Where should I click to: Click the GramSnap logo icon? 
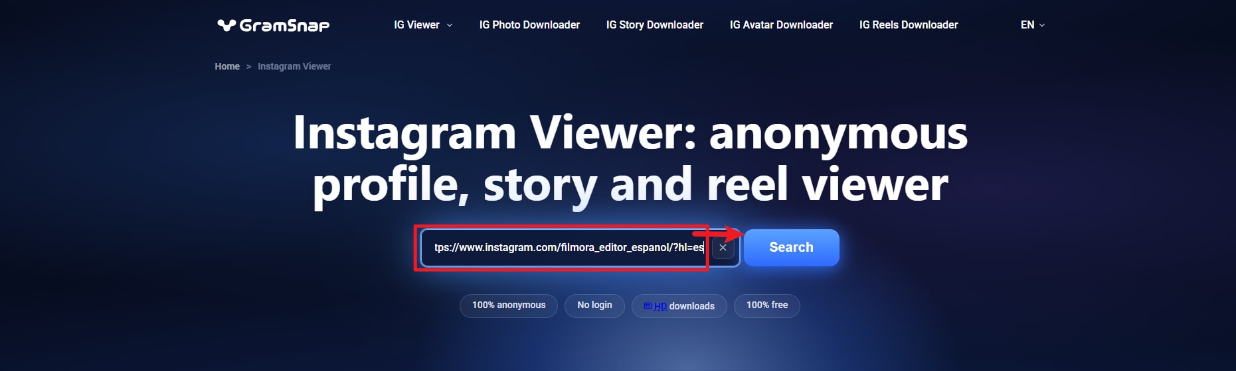tap(226, 25)
